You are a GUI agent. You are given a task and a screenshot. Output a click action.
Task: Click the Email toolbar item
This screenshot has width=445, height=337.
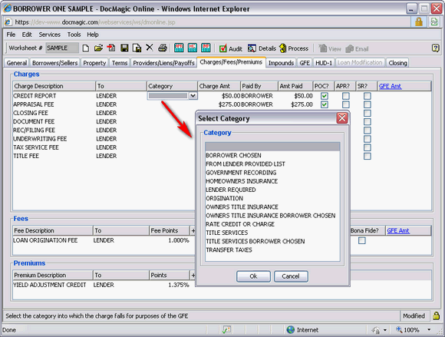[x=357, y=49]
